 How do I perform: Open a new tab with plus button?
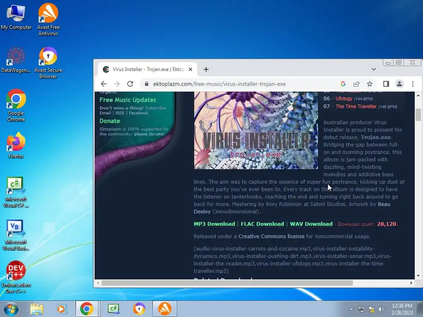pos(206,69)
